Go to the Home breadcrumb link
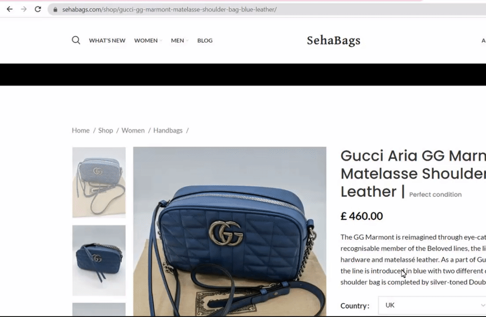Viewport: 486px width, 317px height. click(x=81, y=131)
